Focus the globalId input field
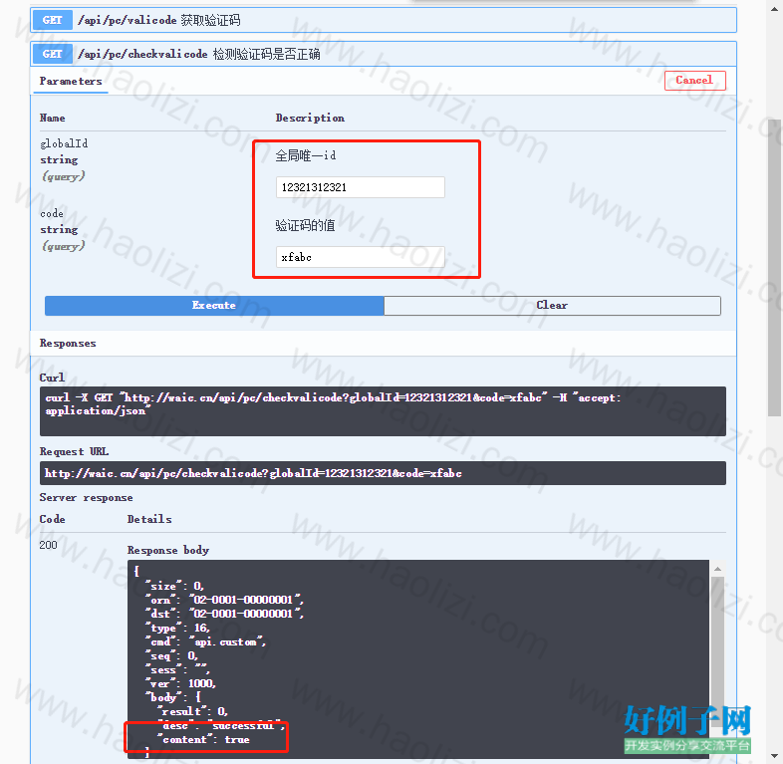 [x=360, y=187]
